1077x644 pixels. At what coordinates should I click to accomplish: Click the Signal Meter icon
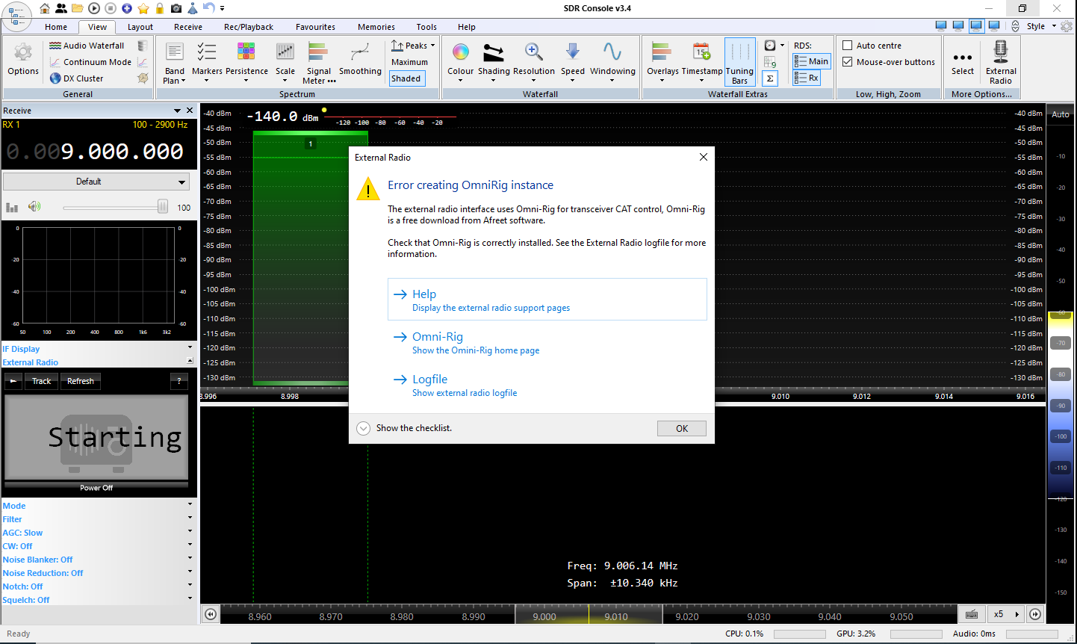tap(318, 52)
